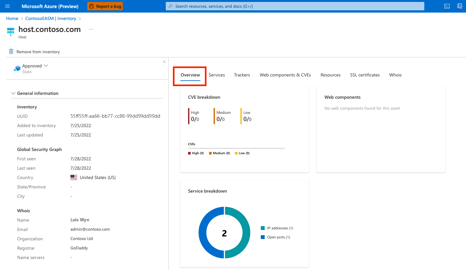Screen dimensions: 466x270
Task: Open the Resources tab
Action: pos(331,75)
